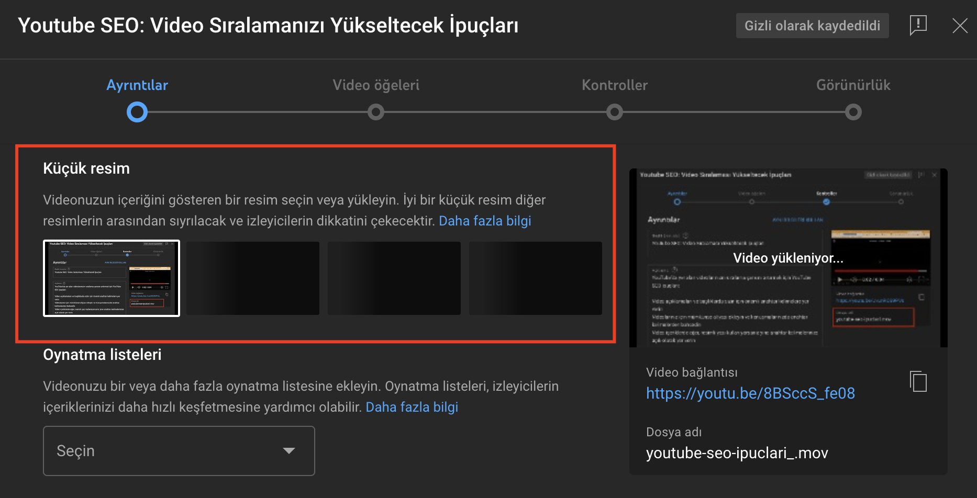Choose the second dark thumbnail
Viewport: 977px width, 498px height.
coord(253,278)
